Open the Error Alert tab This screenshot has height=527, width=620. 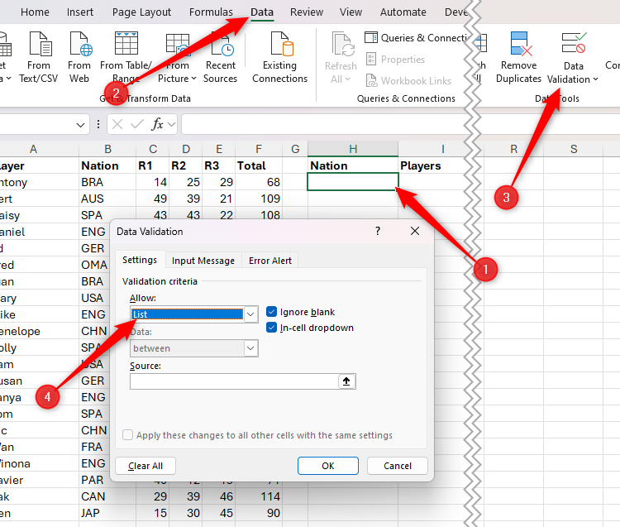270,261
